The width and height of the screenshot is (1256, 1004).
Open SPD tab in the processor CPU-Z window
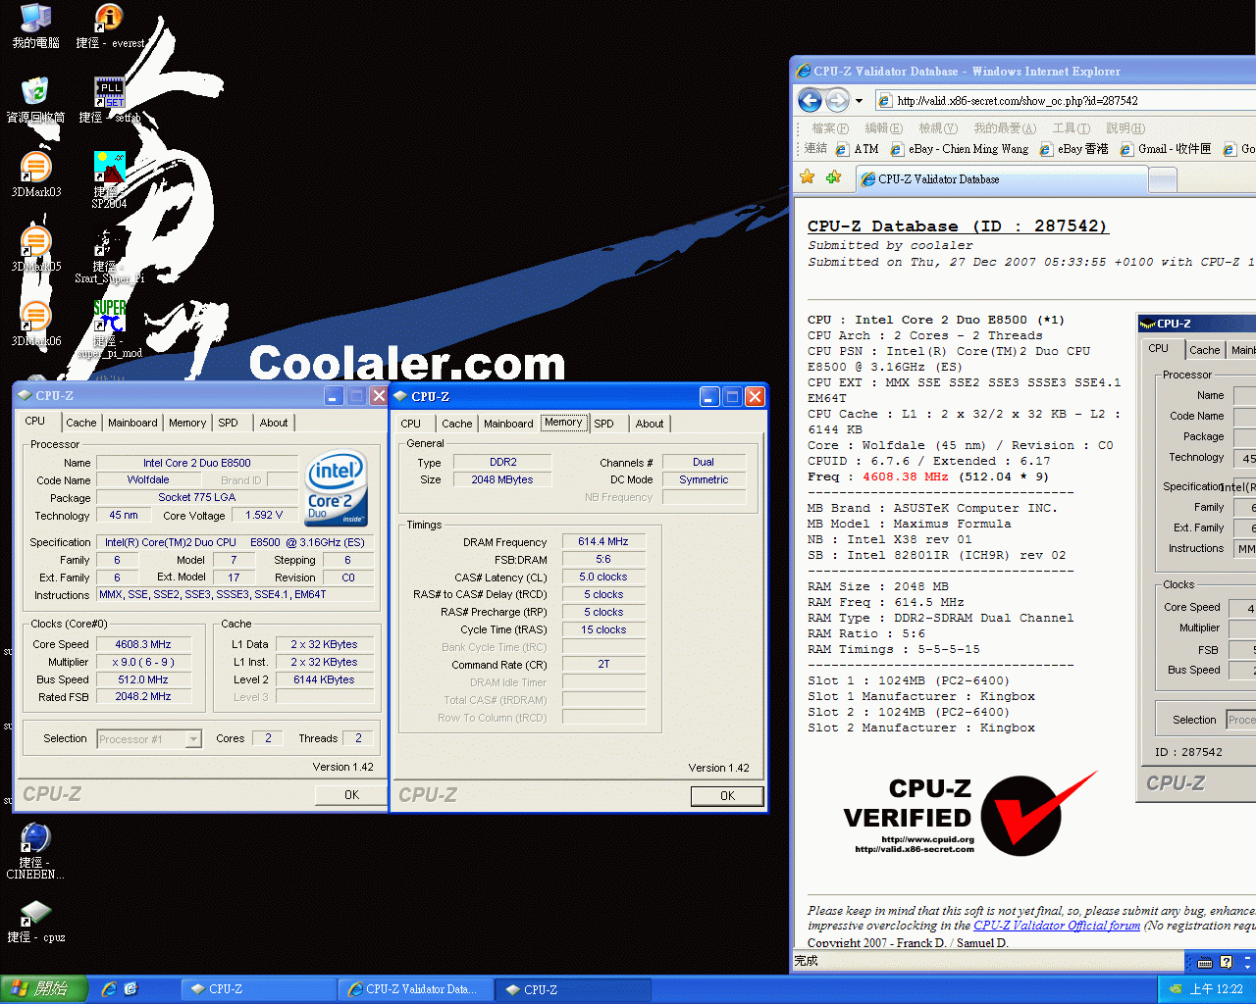228,423
